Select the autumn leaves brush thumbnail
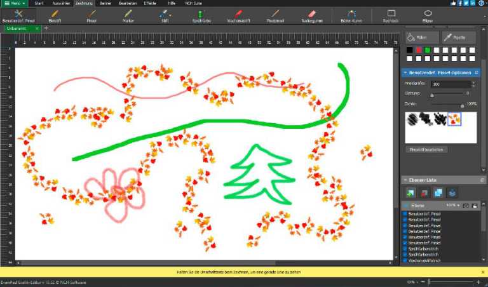This screenshot has height=287, width=488. pyautogui.click(x=454, y=119)
